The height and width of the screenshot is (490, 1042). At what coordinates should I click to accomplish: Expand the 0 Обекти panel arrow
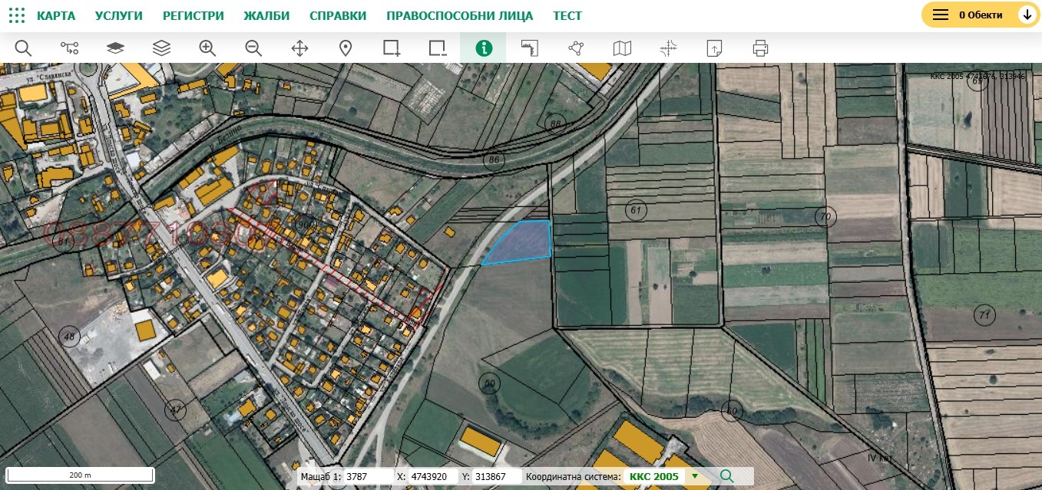point(1026,15)
